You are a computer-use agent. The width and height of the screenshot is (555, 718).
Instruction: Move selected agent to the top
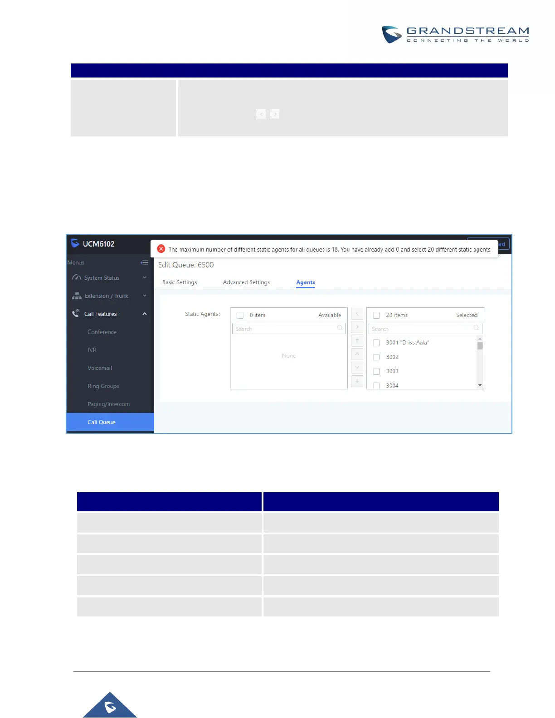pos(357,340)
